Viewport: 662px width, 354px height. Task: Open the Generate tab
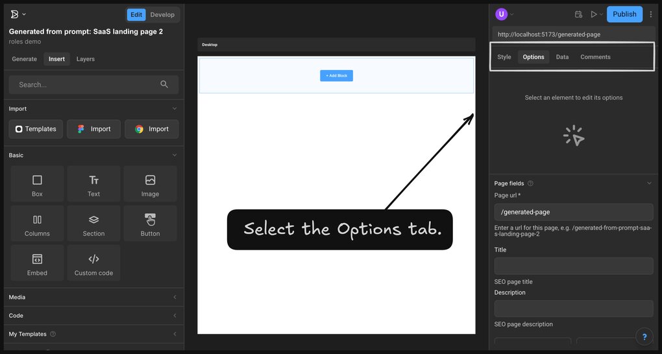coord(25,59)
